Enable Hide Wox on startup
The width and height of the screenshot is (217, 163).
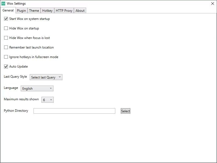[x=6, y=28]
